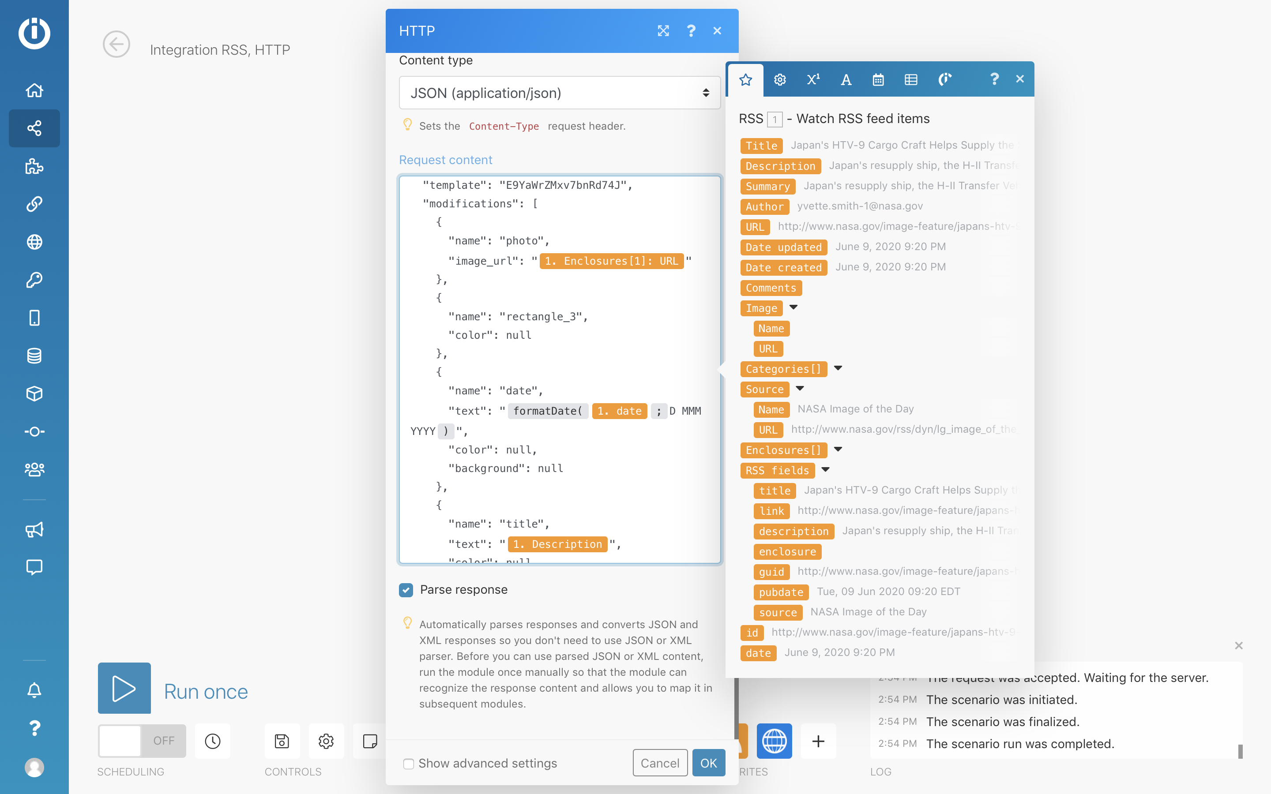Collapse the Source item arrow

(x=800, y=388)
